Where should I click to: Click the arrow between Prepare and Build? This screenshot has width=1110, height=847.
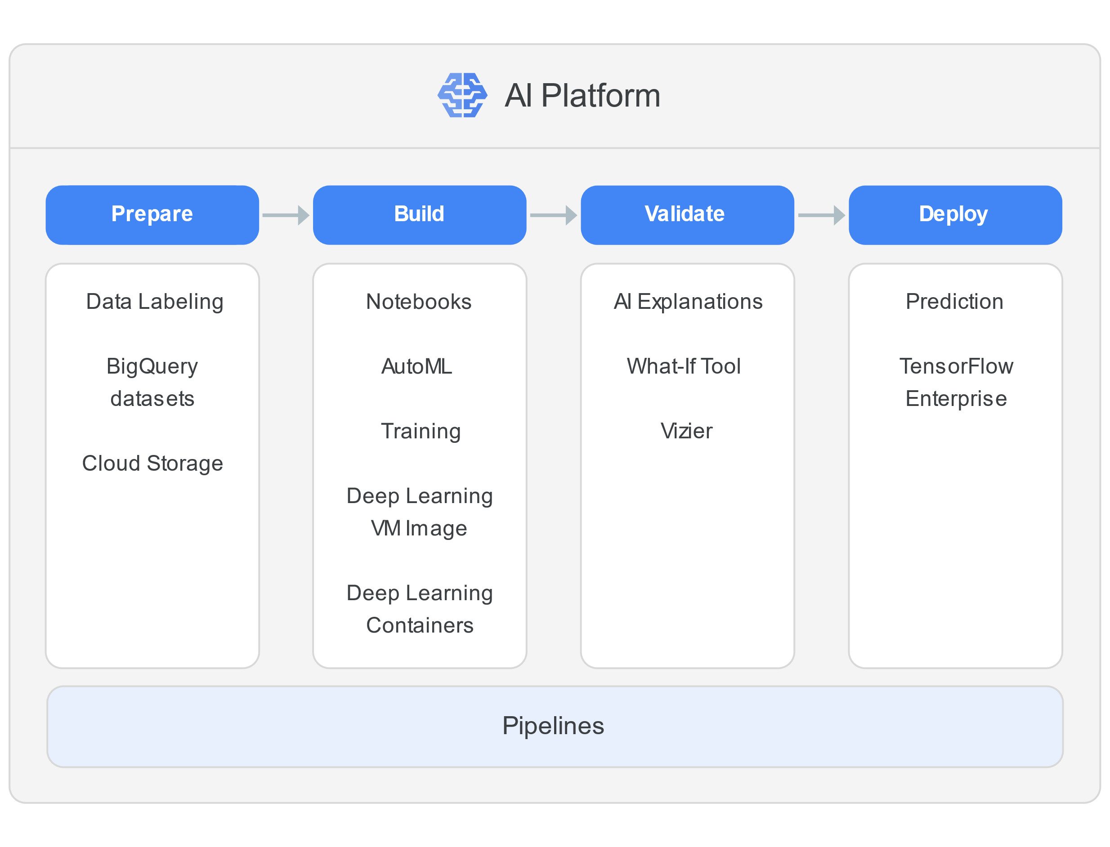point(286,215)
